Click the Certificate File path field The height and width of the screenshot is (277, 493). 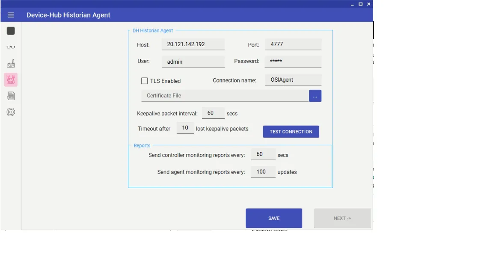(x=225, y=96)
